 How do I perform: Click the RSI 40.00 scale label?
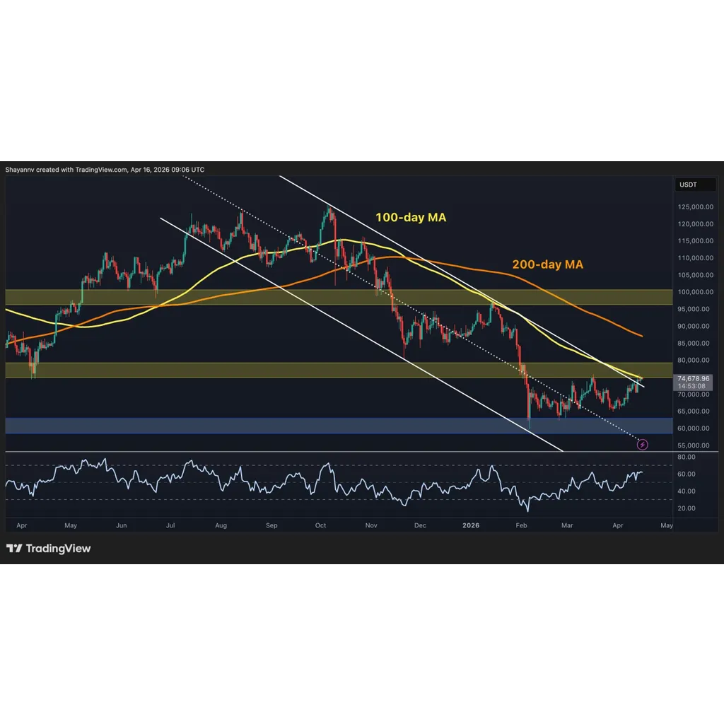click(x=686, y=491)
